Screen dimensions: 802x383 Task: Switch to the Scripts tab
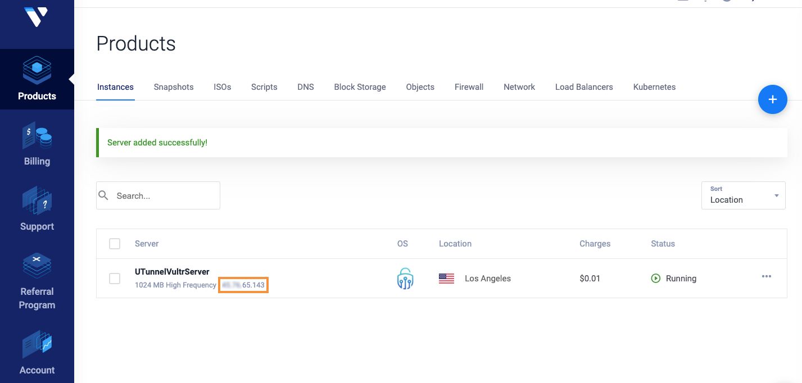point(264,87)
